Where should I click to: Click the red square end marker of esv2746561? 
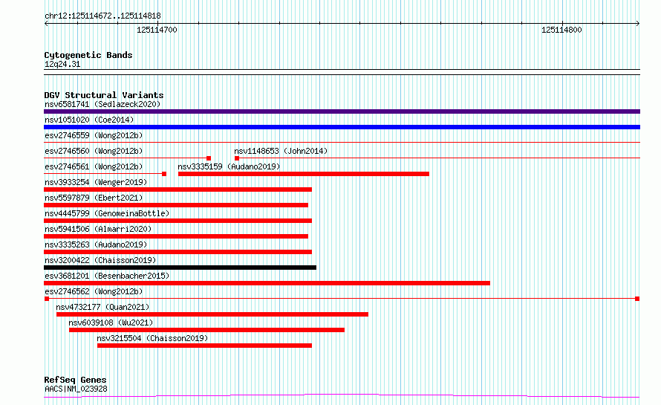pos(164,174)
